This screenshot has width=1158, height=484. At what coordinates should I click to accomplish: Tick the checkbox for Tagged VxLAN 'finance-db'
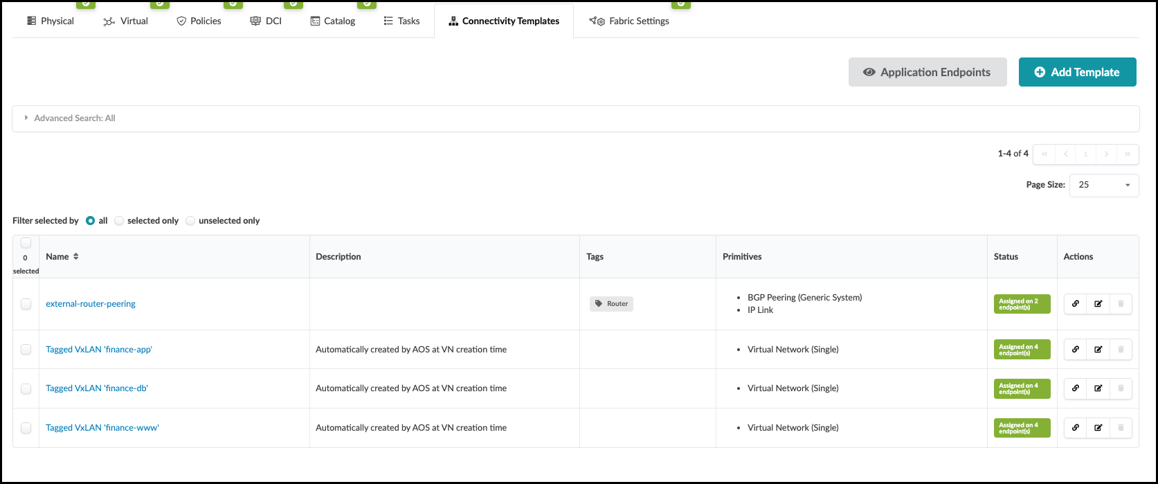26,388
